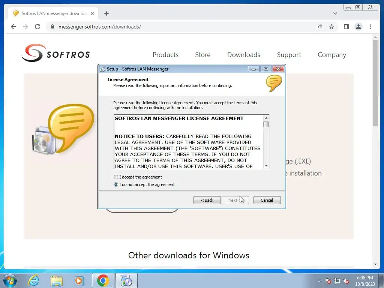The image size is (384, 288).
Task: Open Chrome tab search dropdown
Action: click(335, 13)
